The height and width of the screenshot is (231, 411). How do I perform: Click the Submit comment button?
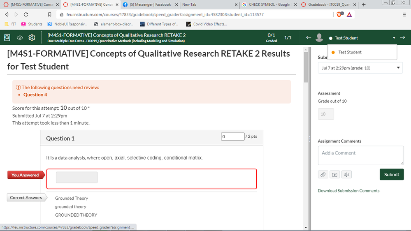coord(391,175)
